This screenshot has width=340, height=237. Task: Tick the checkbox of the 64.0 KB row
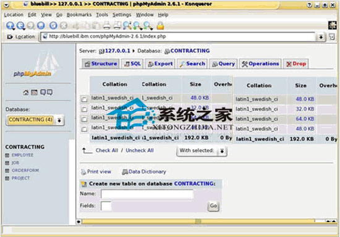pyautogui.click(x=84, y=119)
